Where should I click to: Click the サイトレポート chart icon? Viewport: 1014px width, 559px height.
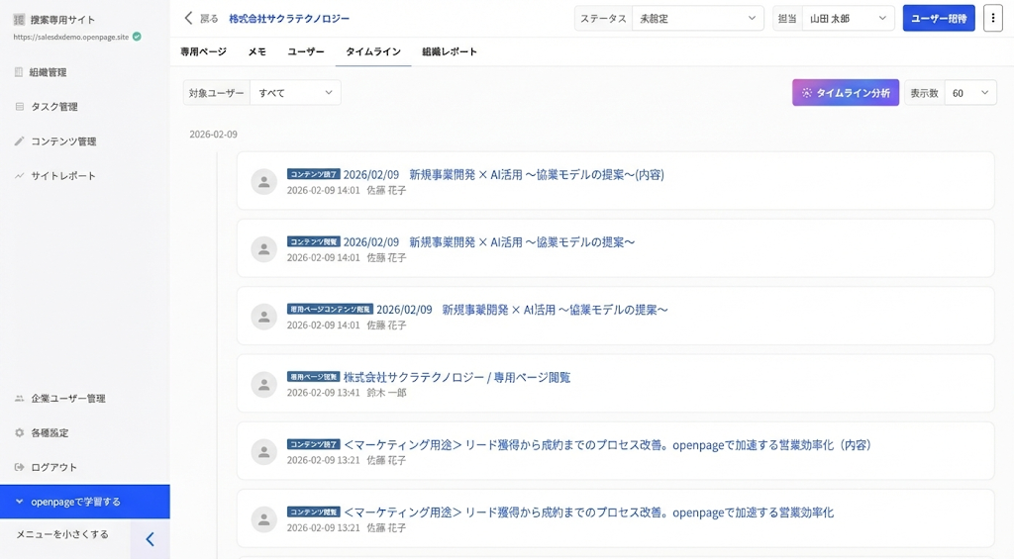coord(20,176)
